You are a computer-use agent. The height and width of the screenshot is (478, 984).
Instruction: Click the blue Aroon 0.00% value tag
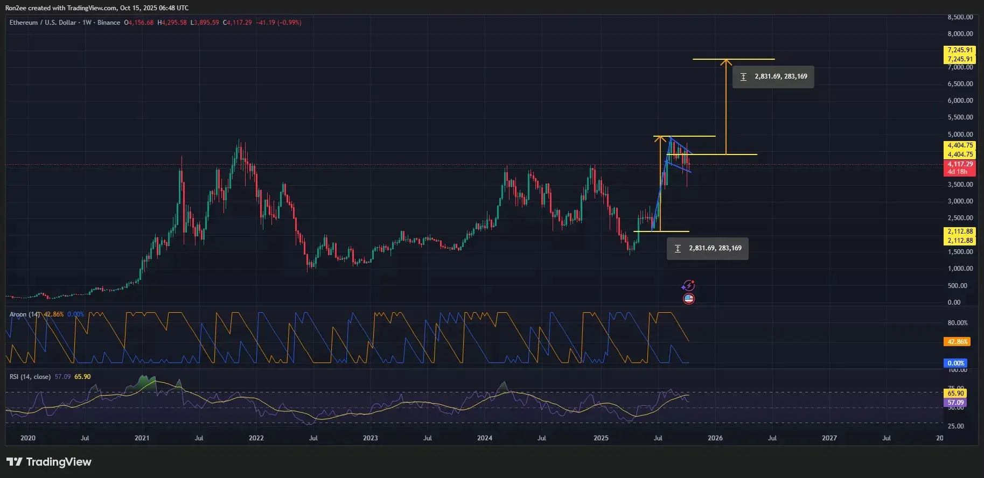point(955,363)
